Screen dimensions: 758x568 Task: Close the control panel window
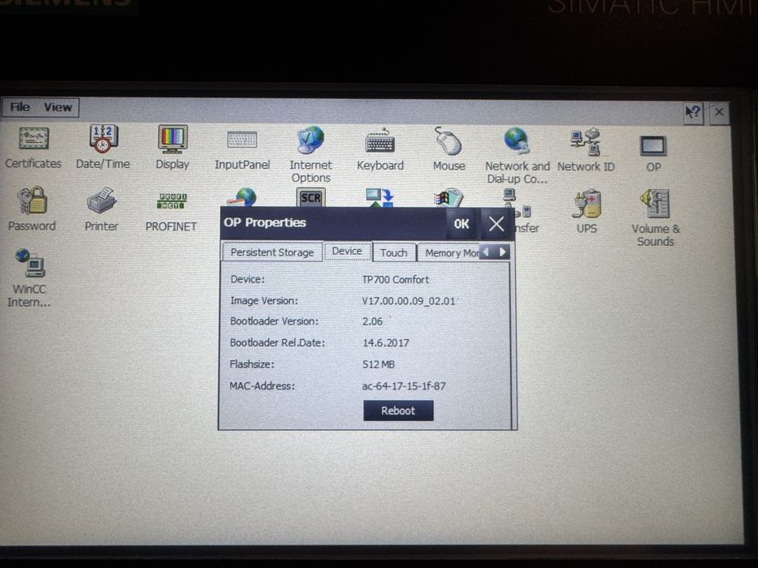719,113
